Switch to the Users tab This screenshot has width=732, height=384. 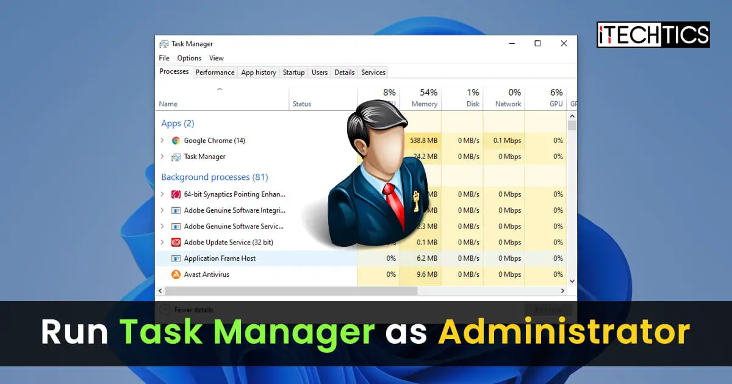pyautogui.click(x=320, y=73)
